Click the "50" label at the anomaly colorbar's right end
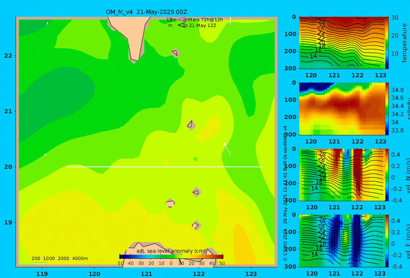The height and width of the screenshot is (278, 410). tap(222, 263)
